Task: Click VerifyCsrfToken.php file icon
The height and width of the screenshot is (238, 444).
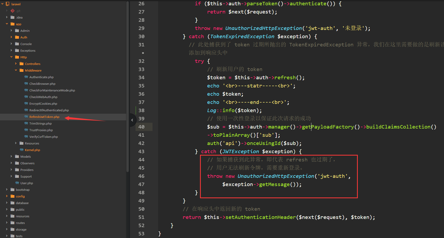Action: [x=26, y=136]
